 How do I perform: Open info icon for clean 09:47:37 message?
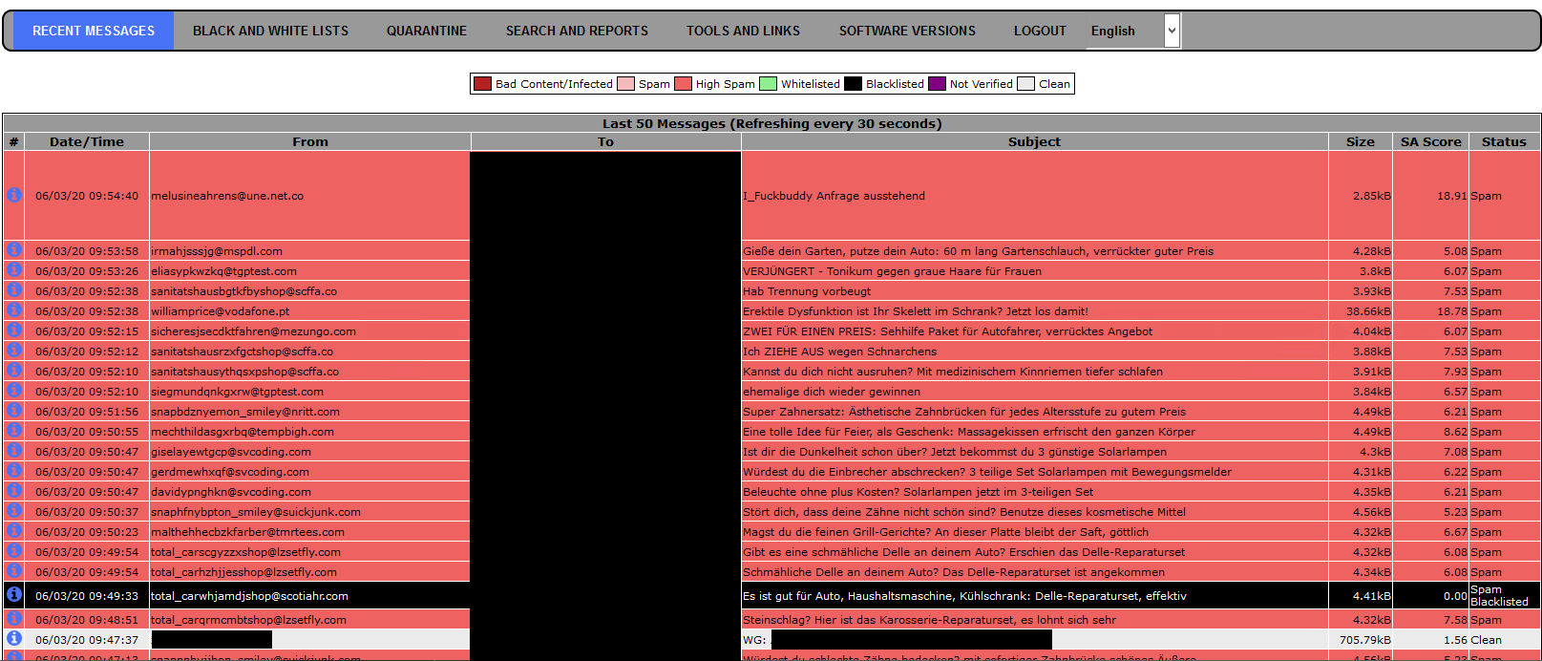click(x=14, y=638)
